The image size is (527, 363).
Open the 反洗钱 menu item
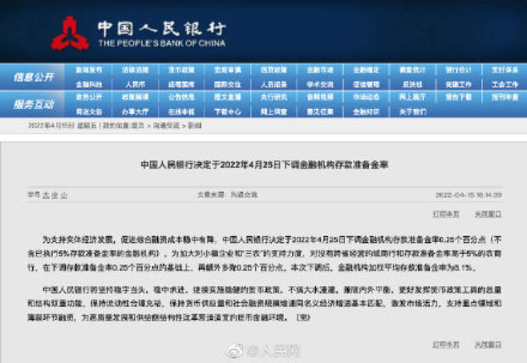coord(412,84)
